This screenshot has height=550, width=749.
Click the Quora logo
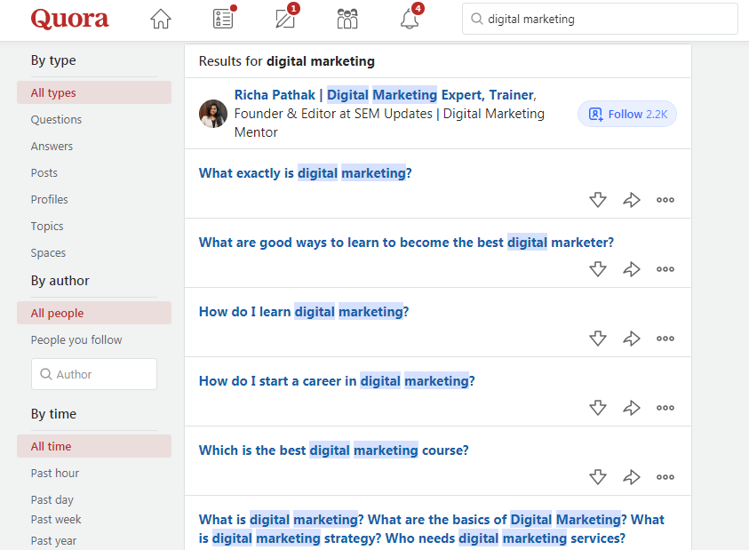point(69,20)
